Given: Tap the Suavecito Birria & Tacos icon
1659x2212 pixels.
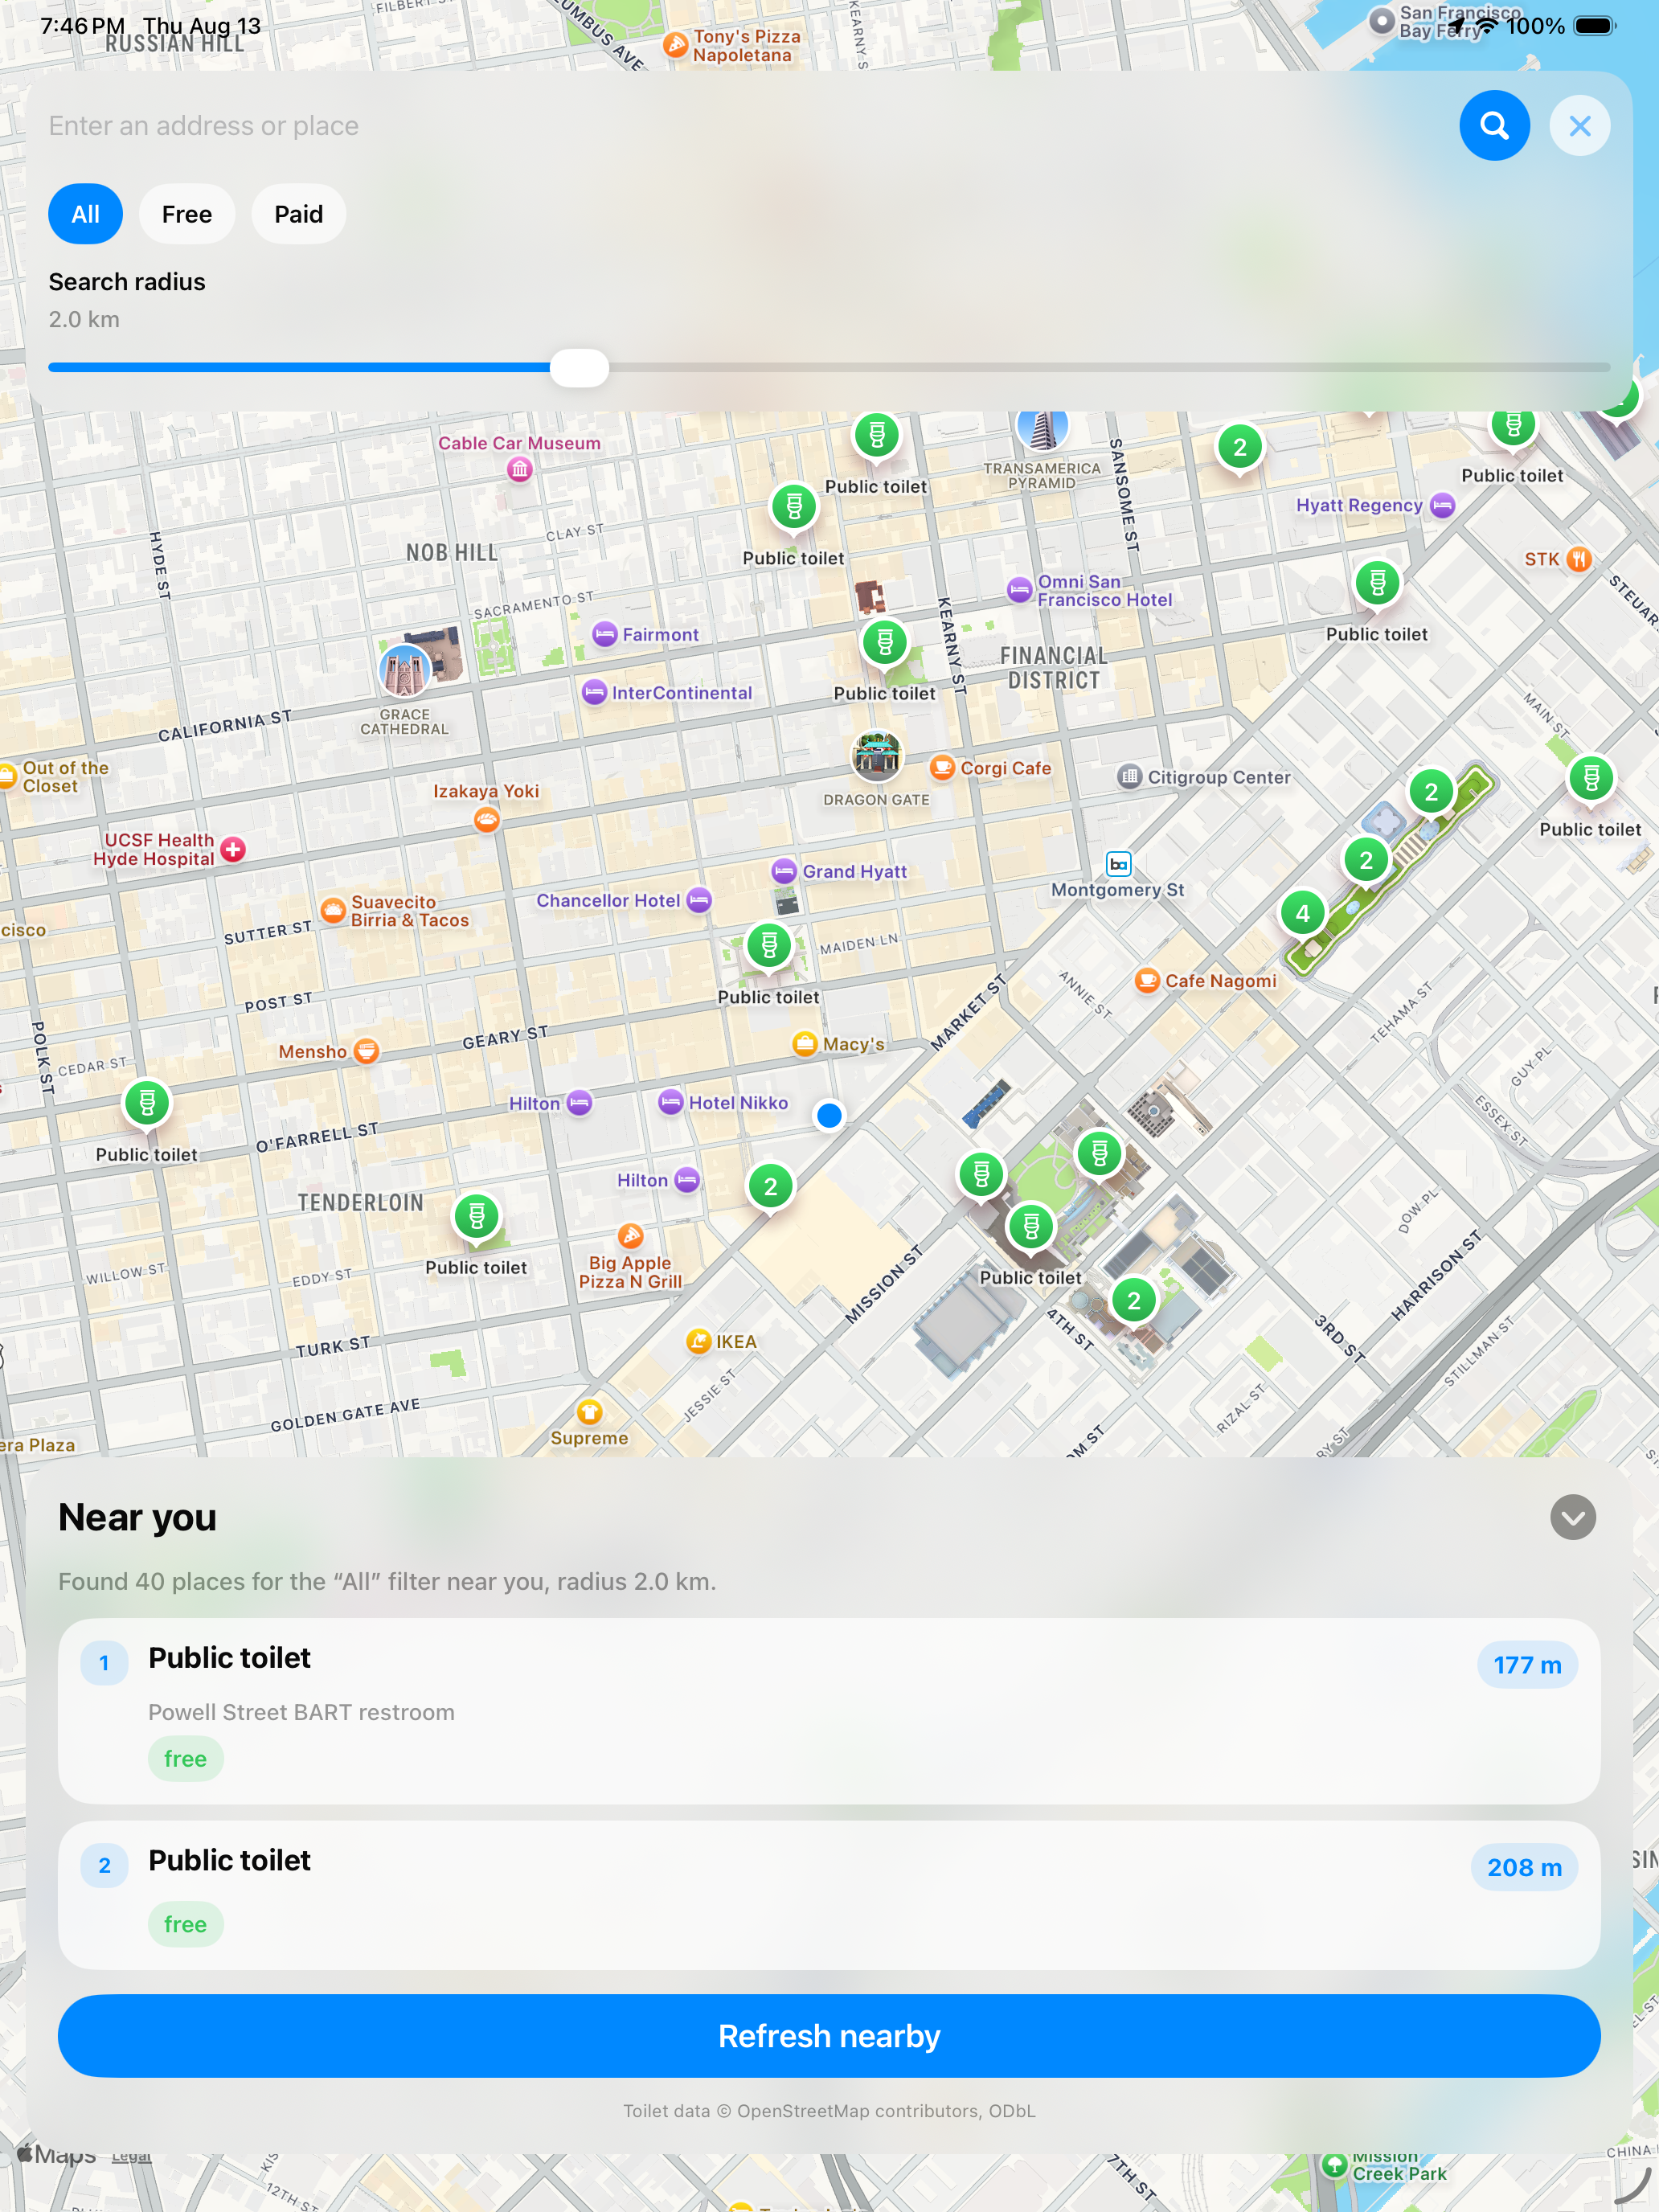Looking at the screenshot, I should (x=332, y=910).
